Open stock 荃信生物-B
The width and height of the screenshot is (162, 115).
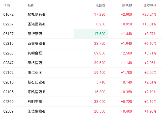click(36, 111)
